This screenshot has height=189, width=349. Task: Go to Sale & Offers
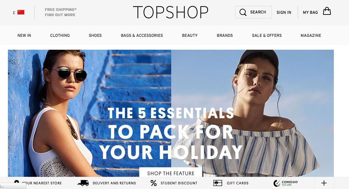pyautogui.click(x=267, y=35)
